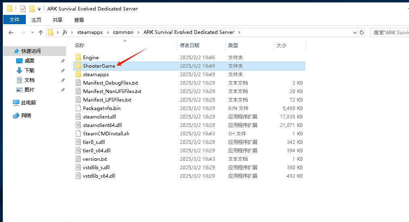Viewport: 409px width, 222px height.
Task: Switch to the 查看 ribbon tab
Action: point(79,20)
